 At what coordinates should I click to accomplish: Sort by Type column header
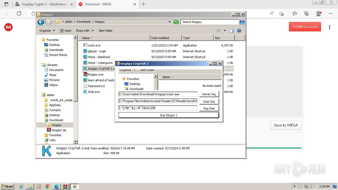[198, 38]
